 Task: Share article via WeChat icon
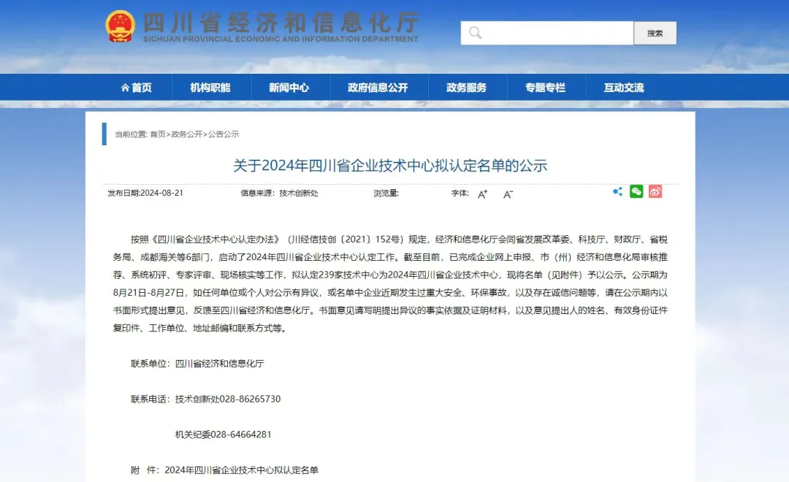point(636,191)
